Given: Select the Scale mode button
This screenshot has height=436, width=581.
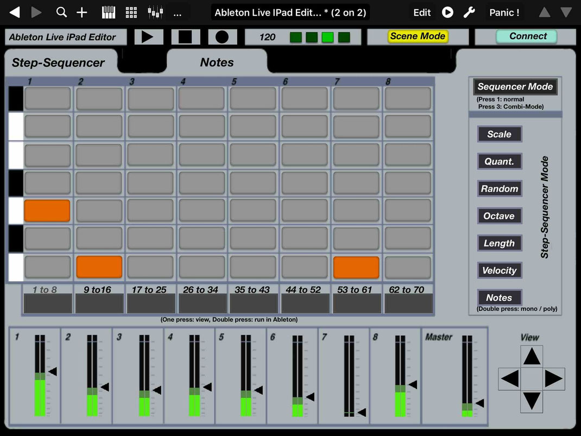Looking at the screenshot, I should tap(500, 134).
